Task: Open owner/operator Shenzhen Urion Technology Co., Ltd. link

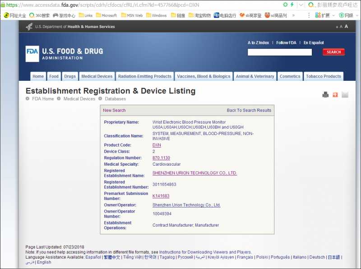Action: pyautogui.click(x=186, y=205)
